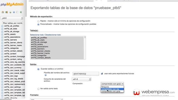Click the sidebar vertical scrollbar
Viewport: 178px width, 100px height.
tap(26, 8)
